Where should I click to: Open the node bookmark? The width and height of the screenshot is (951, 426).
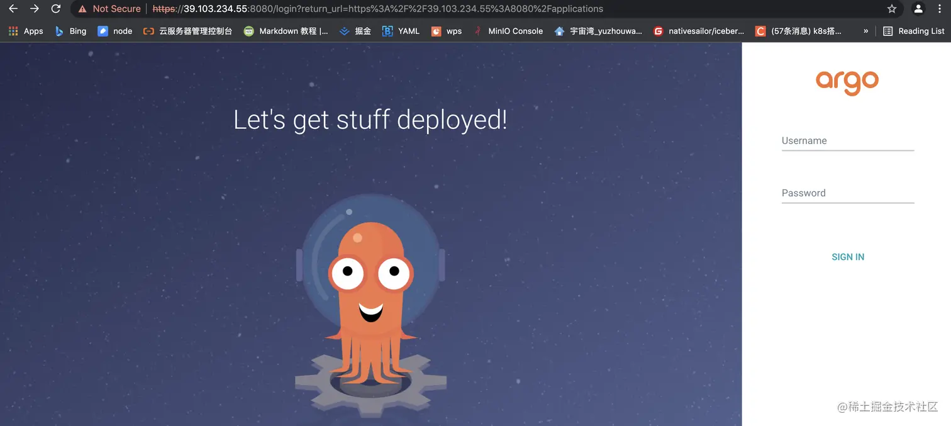[x=115, y=31]
